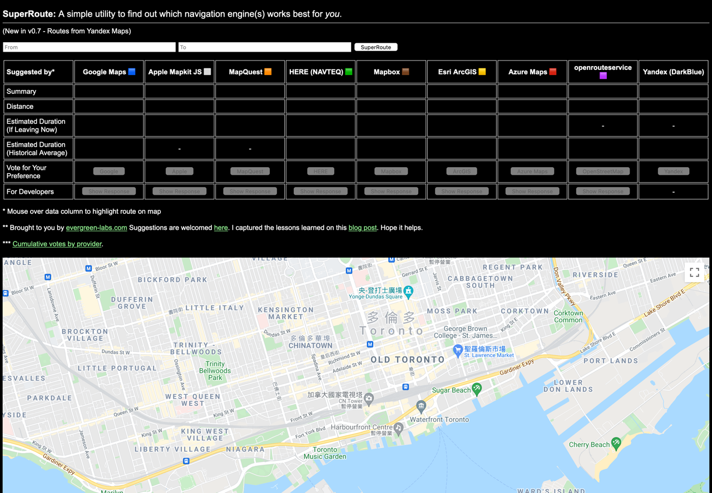The width and height of the screenshot is (712, 493).
Task: Click Estimated Duration (If Leaving Now) label
Action: [36, 125]
